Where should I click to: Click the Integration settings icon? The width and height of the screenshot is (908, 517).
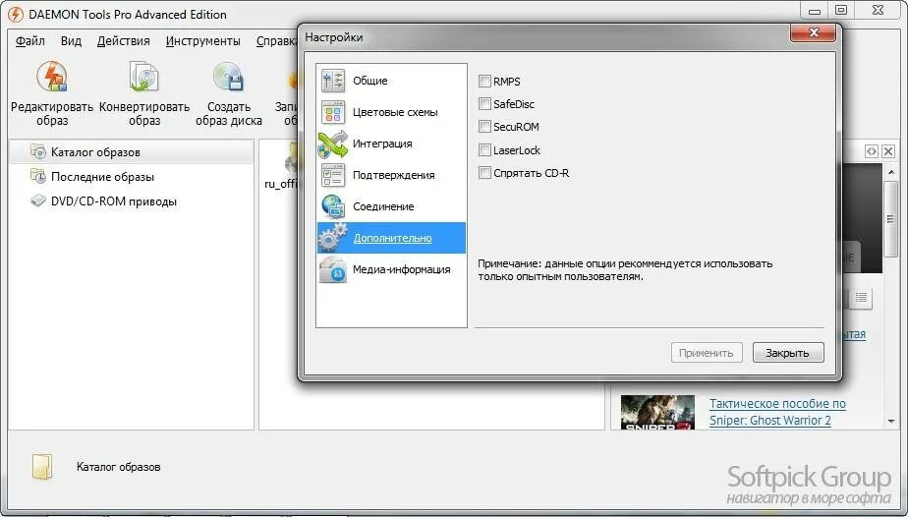[332, 144]
